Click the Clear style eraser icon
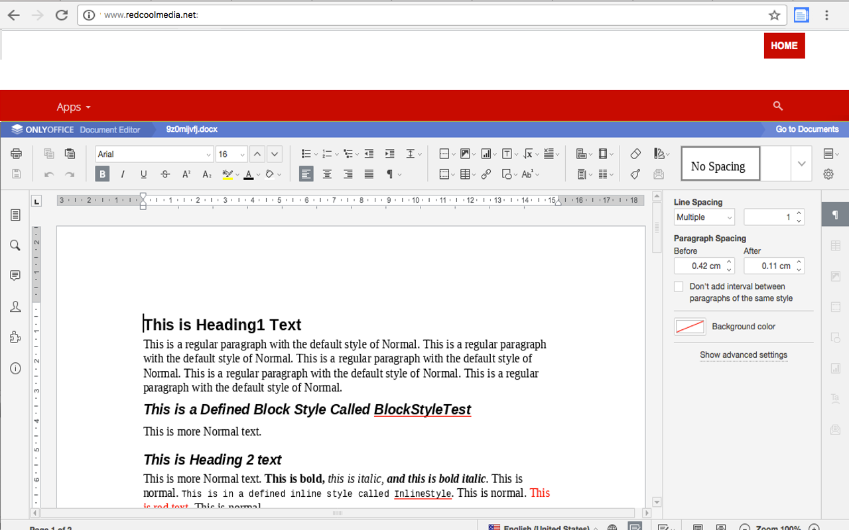 [x=635, y=154]
